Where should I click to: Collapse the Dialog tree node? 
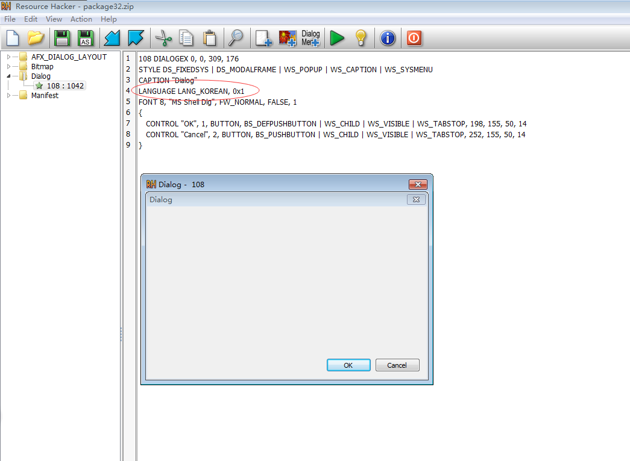coord(8,76)
